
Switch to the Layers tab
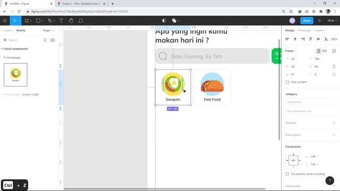pyautogui.click(x=8, y=31)
